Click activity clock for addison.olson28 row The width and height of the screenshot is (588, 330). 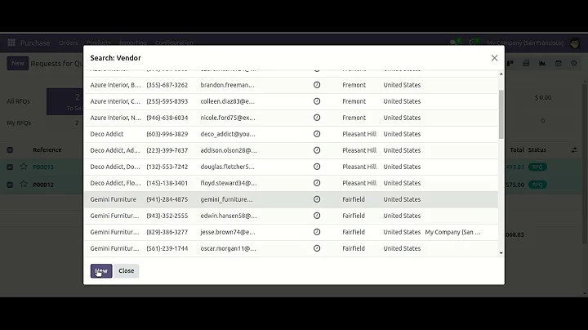(x=317, y=150)
